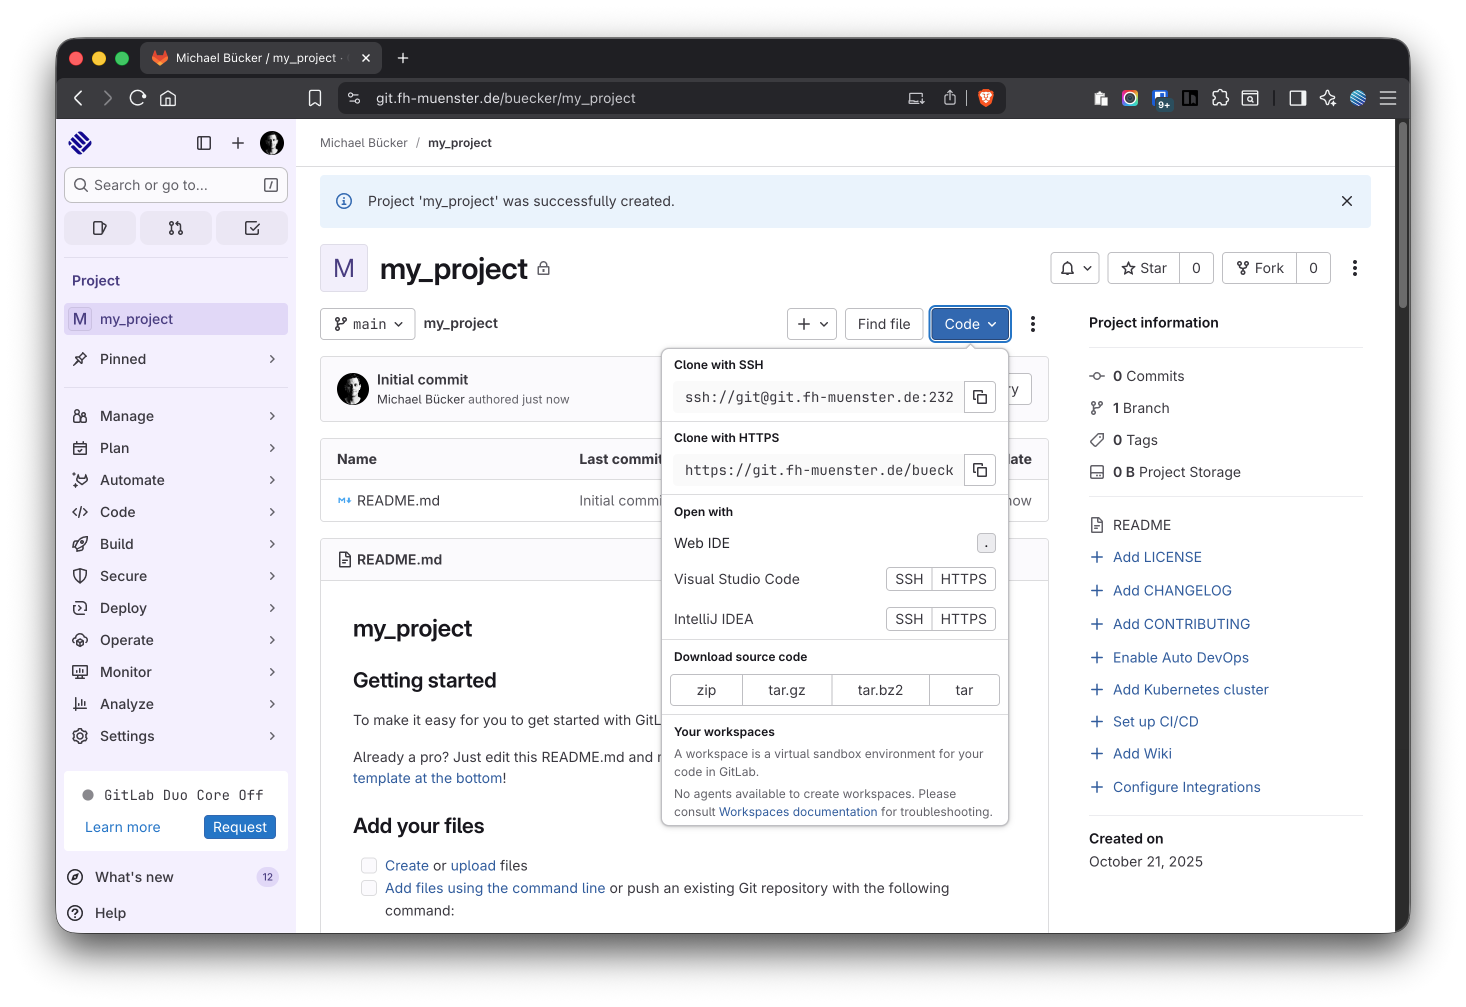Check the Add files using command line box
Viewport: 1466px width, 1007px height.
pyautogui.click(x=369, y=888)
